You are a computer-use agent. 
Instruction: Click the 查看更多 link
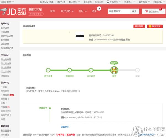click(64, 127)
